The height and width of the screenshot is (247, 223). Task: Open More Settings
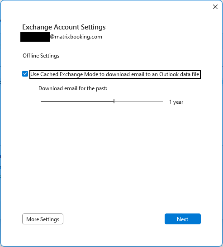[43, 219]
